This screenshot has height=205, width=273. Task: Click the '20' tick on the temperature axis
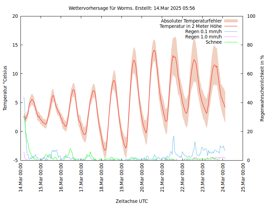click(x=15, y=16)
